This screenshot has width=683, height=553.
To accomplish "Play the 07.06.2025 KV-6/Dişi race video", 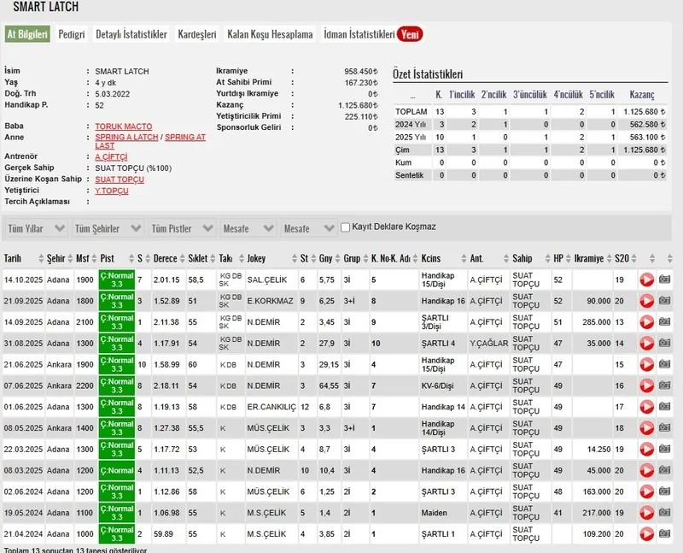I will [x=646, y=385].
